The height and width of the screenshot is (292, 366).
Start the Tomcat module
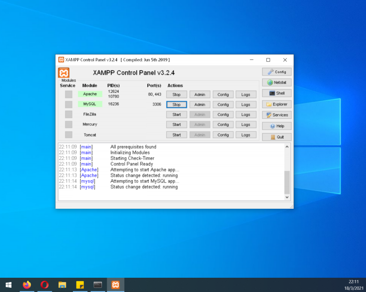177,135
